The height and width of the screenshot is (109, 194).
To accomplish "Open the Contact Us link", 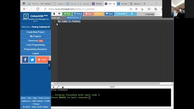I will point(25,101).
